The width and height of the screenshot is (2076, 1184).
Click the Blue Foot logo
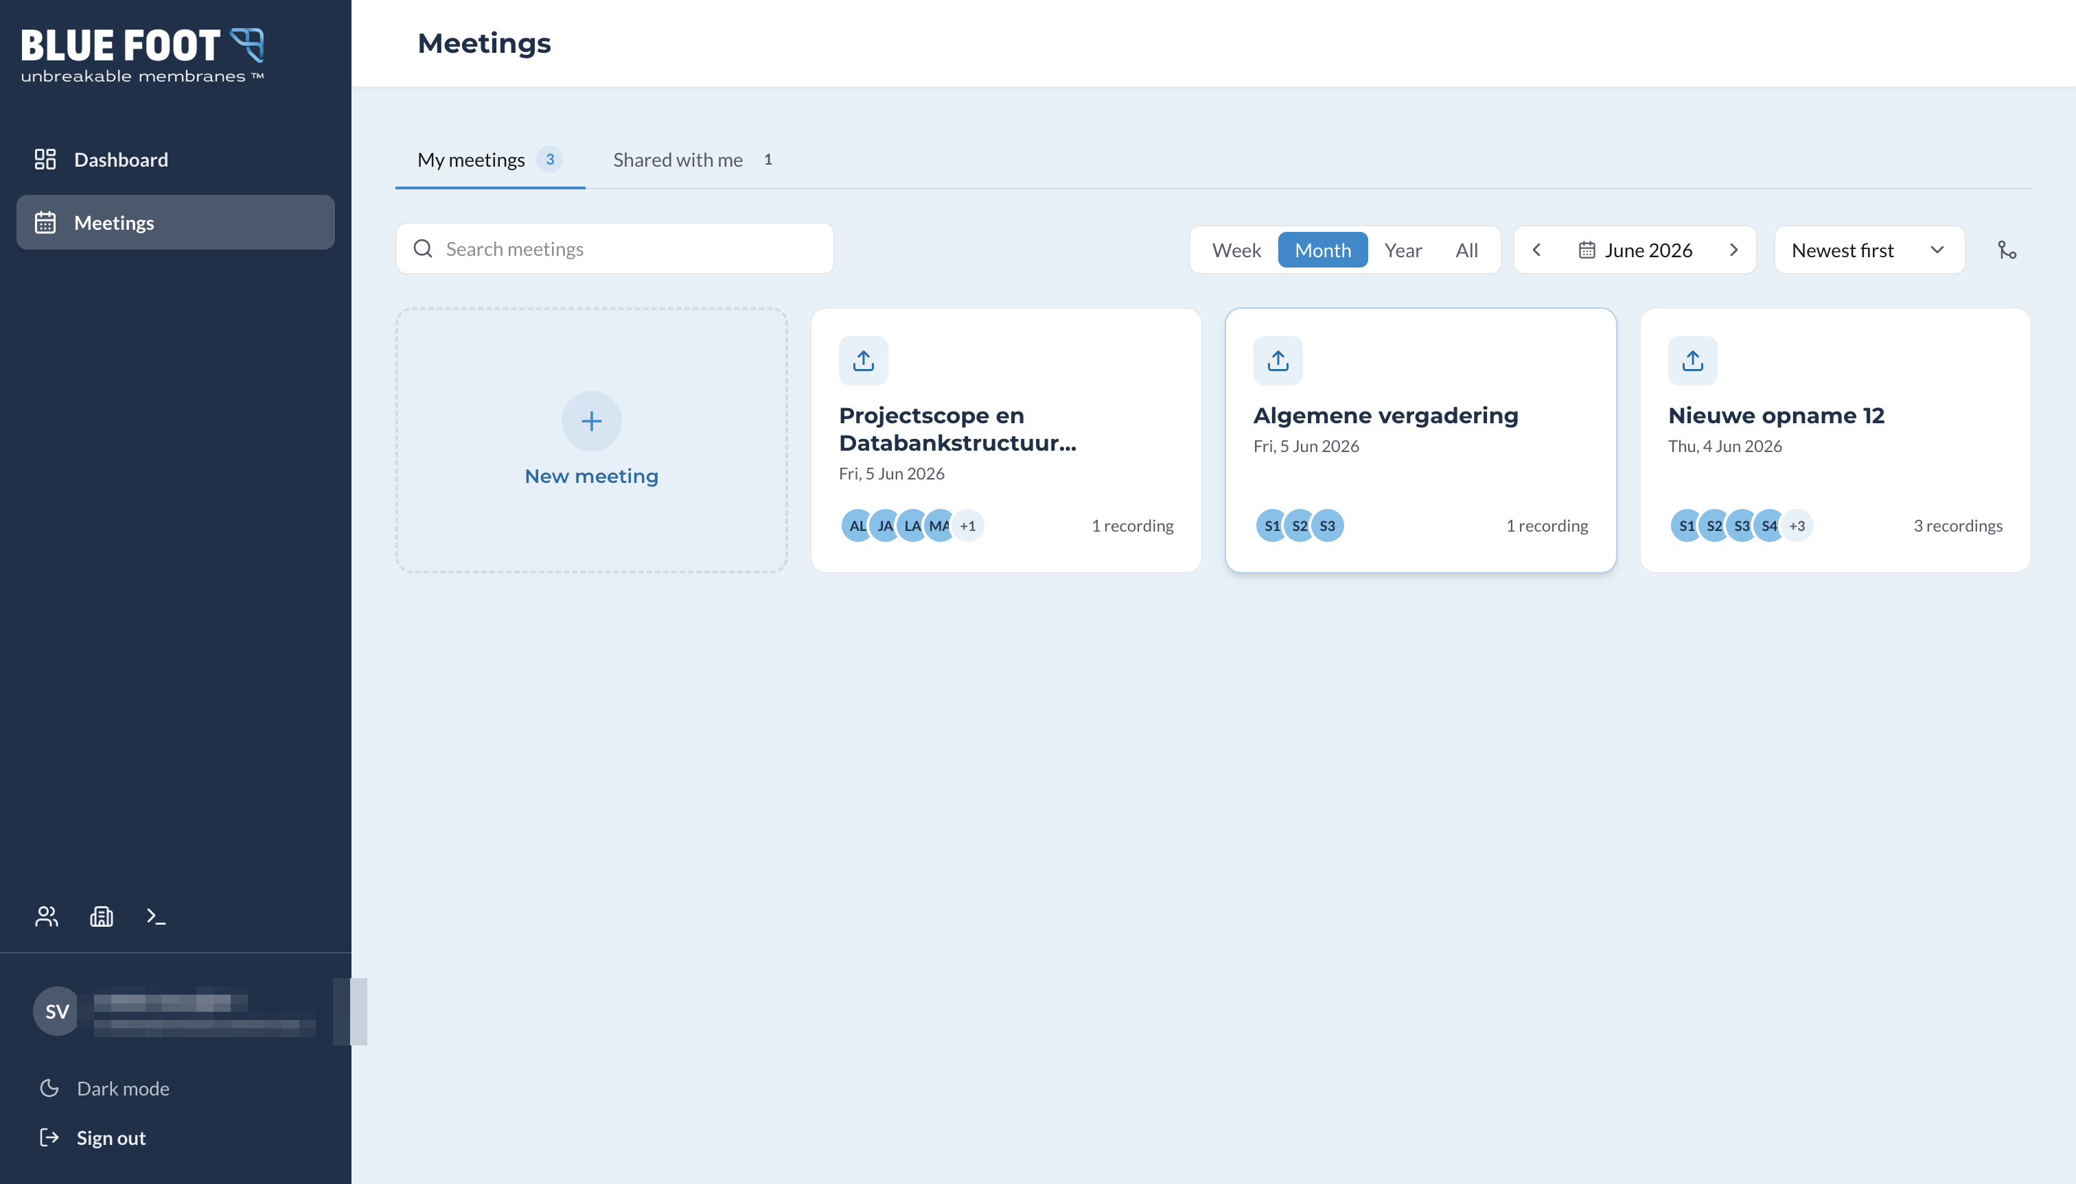click(x=142, y=54)
